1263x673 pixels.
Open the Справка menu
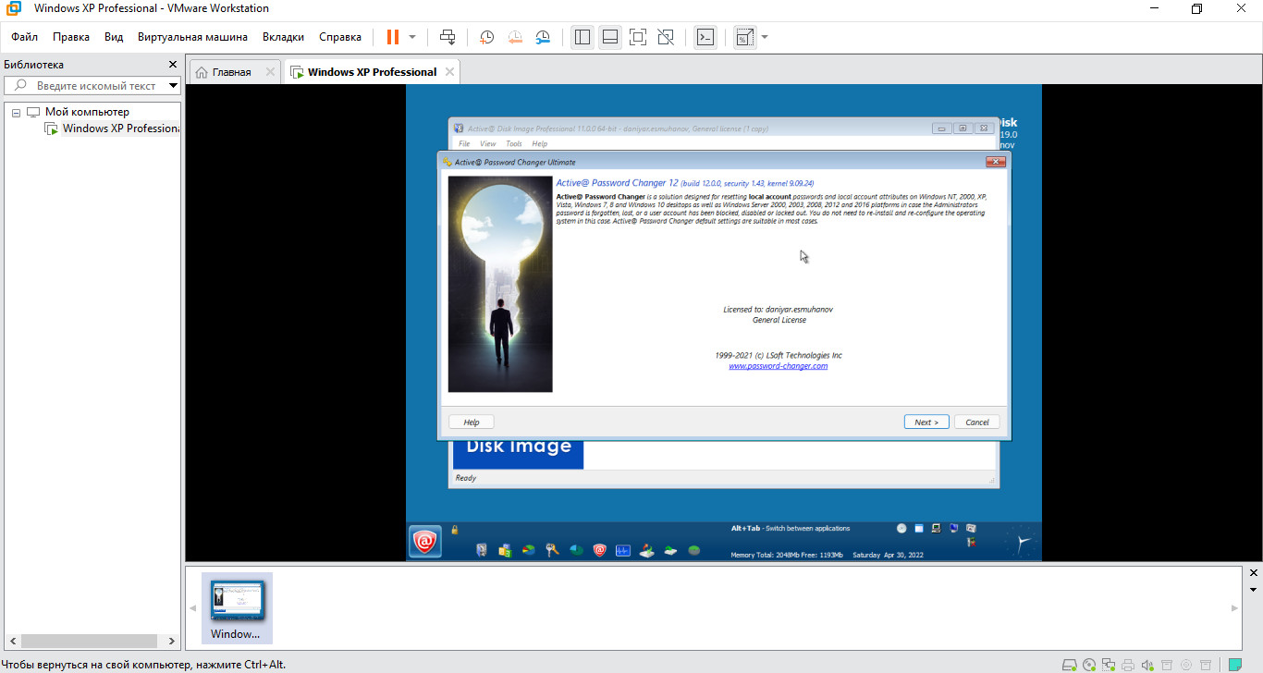340,37
